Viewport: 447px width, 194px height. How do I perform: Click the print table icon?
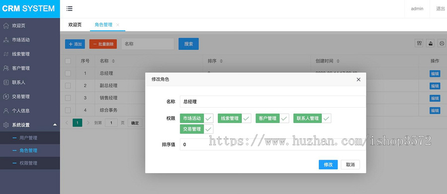[x=442, y=43]
